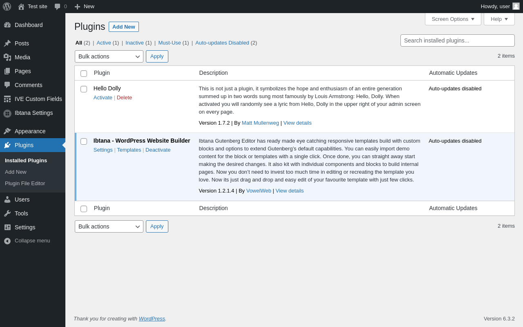523x327 pixels.
Task: Collapse the sidebar menu arrow icon
Action: click(7, 241)
